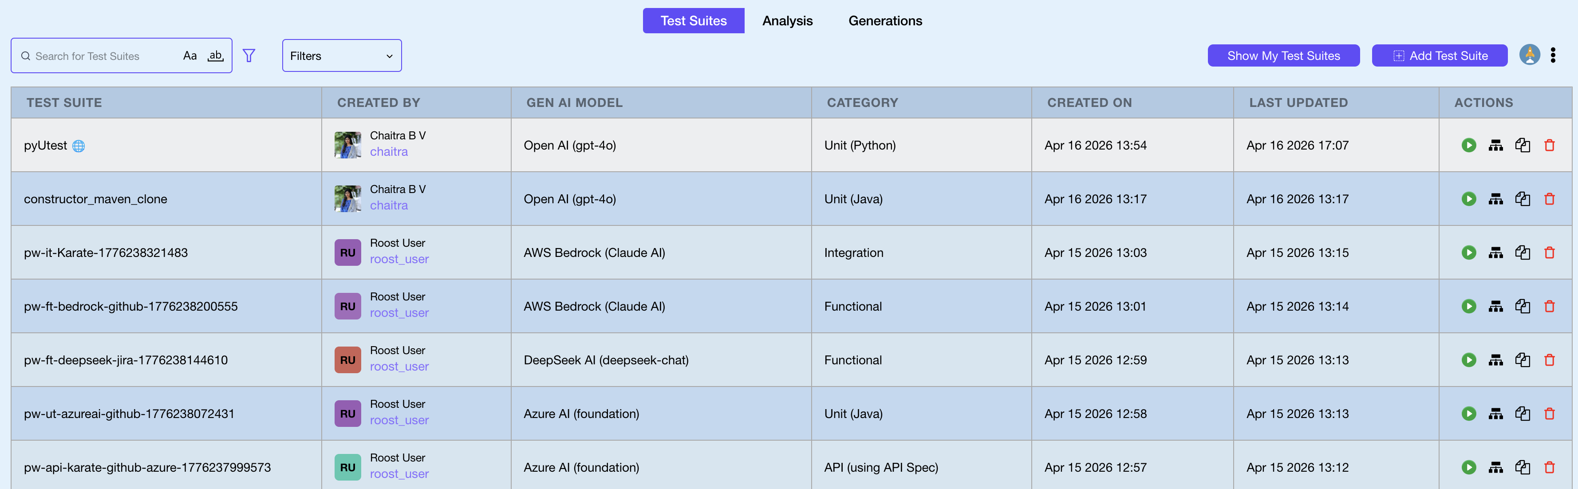Click the globe icon next to pyUtest
Screen dimensions: 1578x489
79,146
